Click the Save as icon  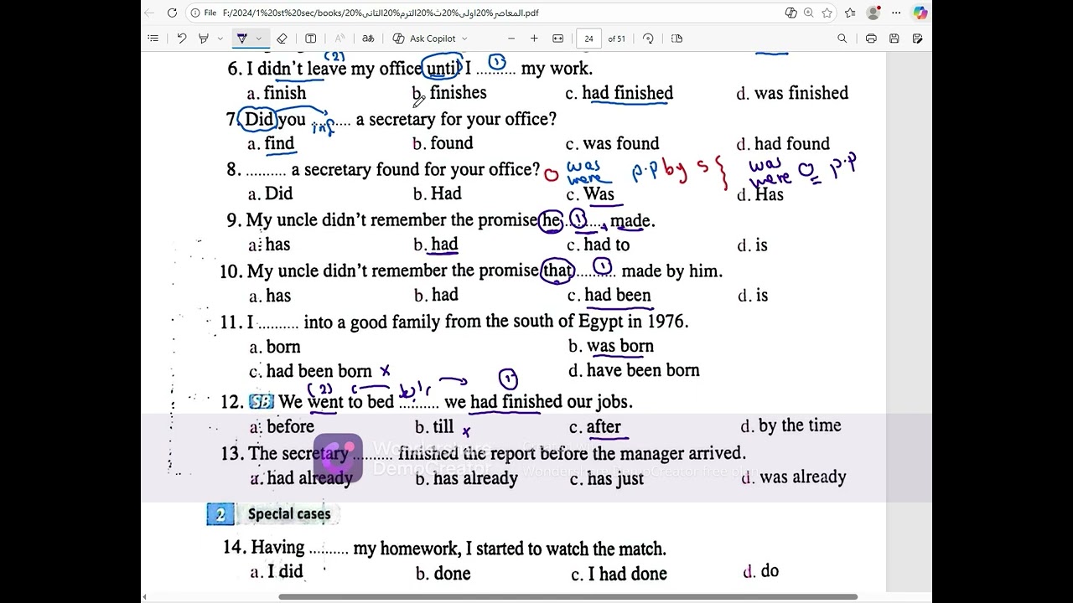tap(917, 39)
